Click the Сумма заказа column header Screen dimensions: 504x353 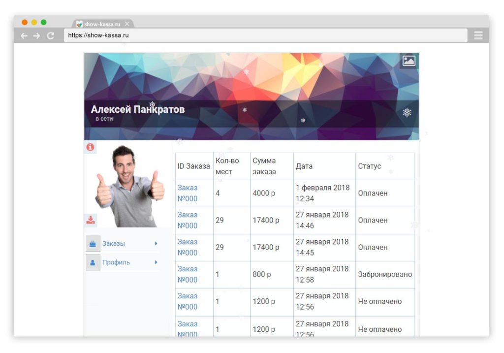(272, 166)
